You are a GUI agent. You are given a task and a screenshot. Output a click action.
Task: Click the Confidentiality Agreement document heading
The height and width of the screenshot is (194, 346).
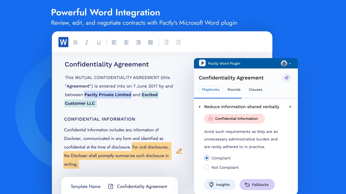click(107, 64)
